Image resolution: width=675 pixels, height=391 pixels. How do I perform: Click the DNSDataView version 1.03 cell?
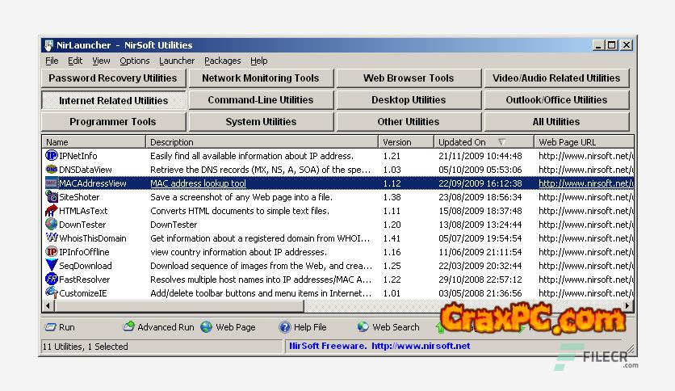tap(392, 170)
